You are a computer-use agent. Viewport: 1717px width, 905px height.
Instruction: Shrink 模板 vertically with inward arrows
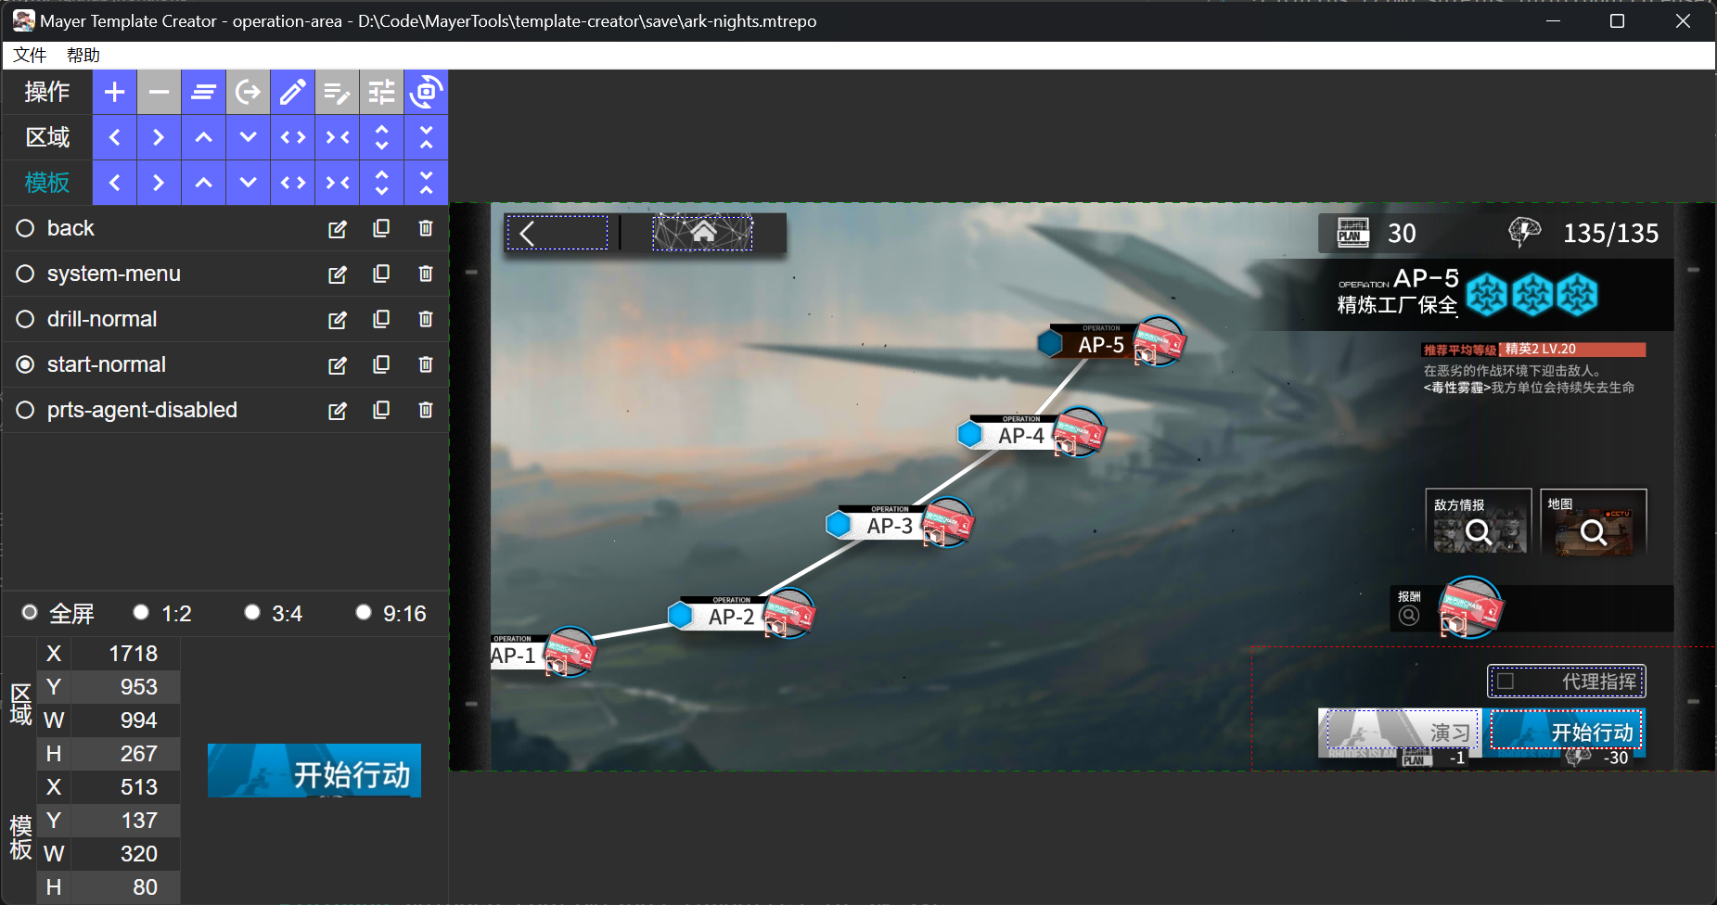point(427,183)
